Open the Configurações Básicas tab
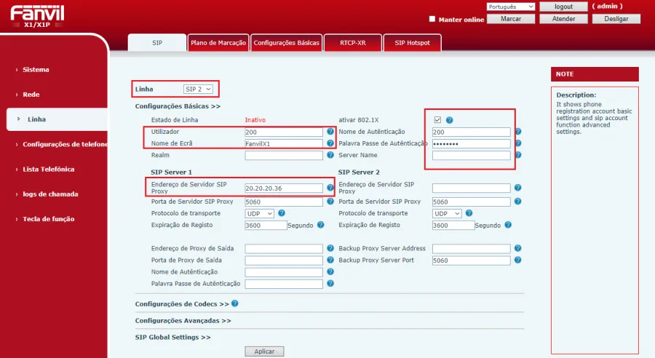Screen dimensions: 655x358 pyautogui.click(x=286, y=43)
